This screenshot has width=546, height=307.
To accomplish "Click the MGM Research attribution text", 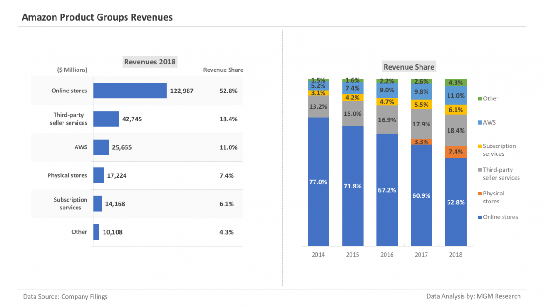I will 474,296.
